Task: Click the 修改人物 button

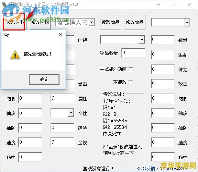Action: coord(40,22)
